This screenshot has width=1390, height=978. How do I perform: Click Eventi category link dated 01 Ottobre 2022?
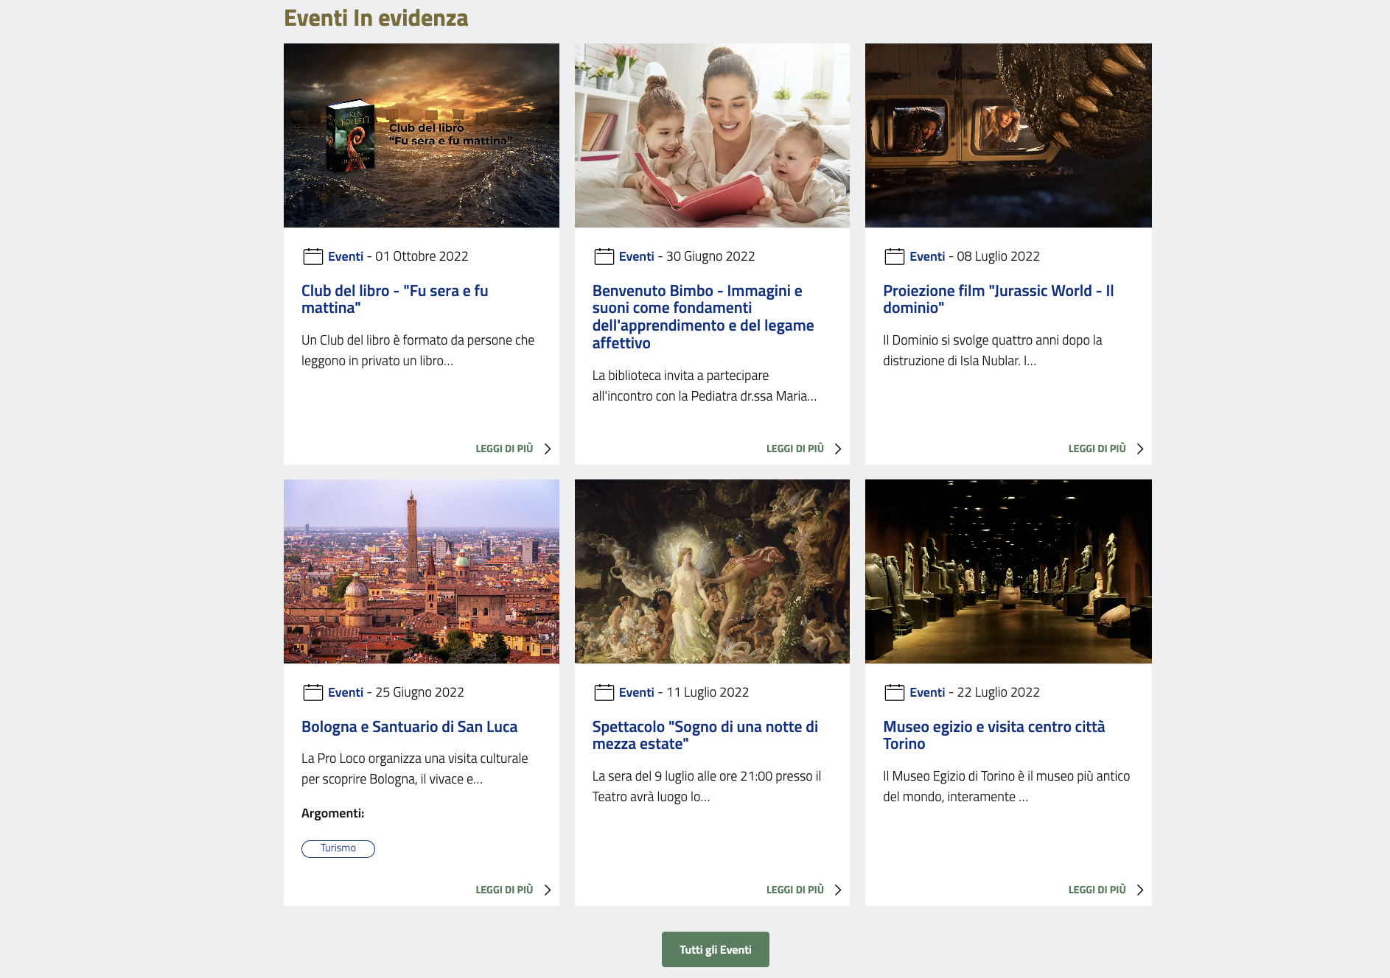(x=346, y=256)
